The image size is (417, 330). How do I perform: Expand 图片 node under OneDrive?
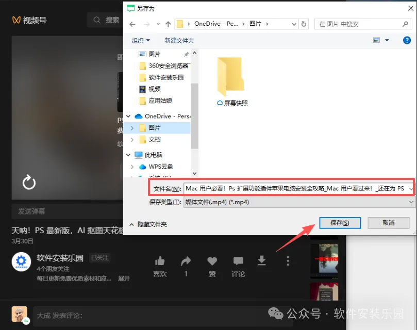132,128
